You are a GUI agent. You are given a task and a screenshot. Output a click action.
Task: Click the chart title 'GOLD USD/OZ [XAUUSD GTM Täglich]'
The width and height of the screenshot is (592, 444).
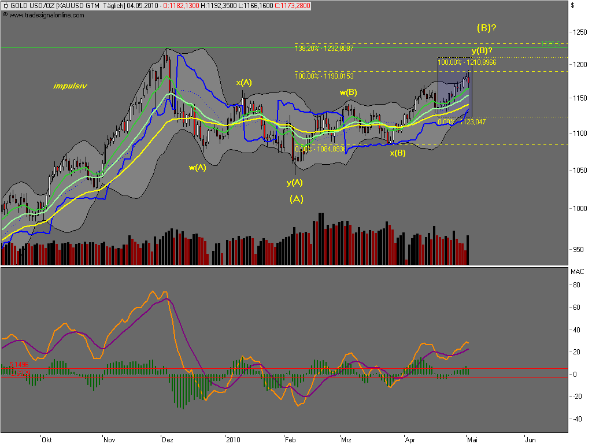(x=68, y=6)
